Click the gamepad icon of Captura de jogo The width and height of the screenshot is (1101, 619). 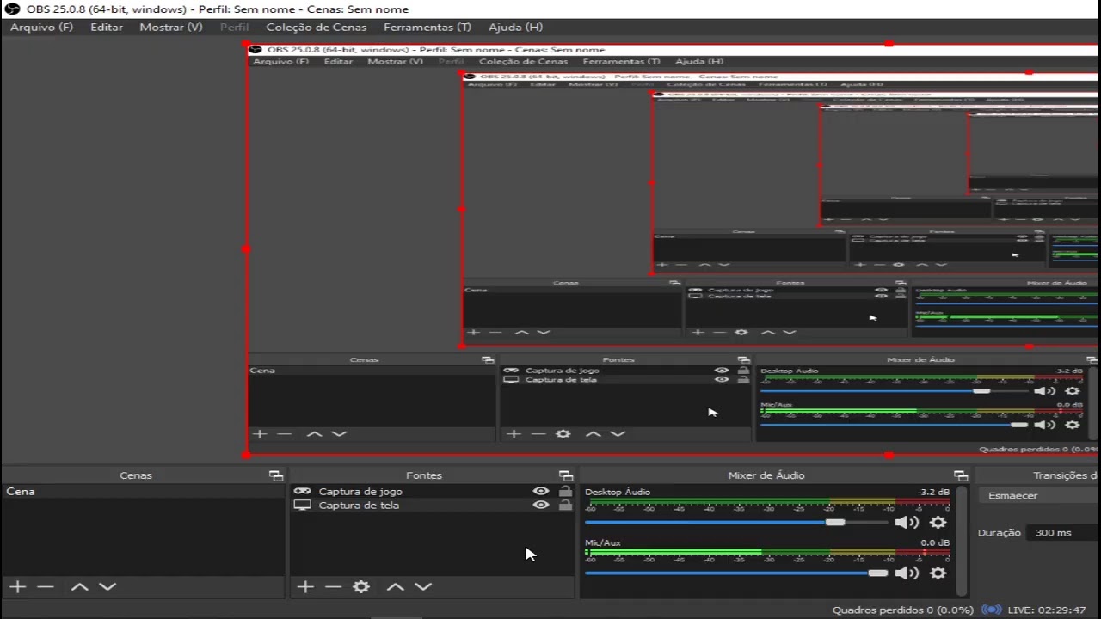click(x=302, y=492)
